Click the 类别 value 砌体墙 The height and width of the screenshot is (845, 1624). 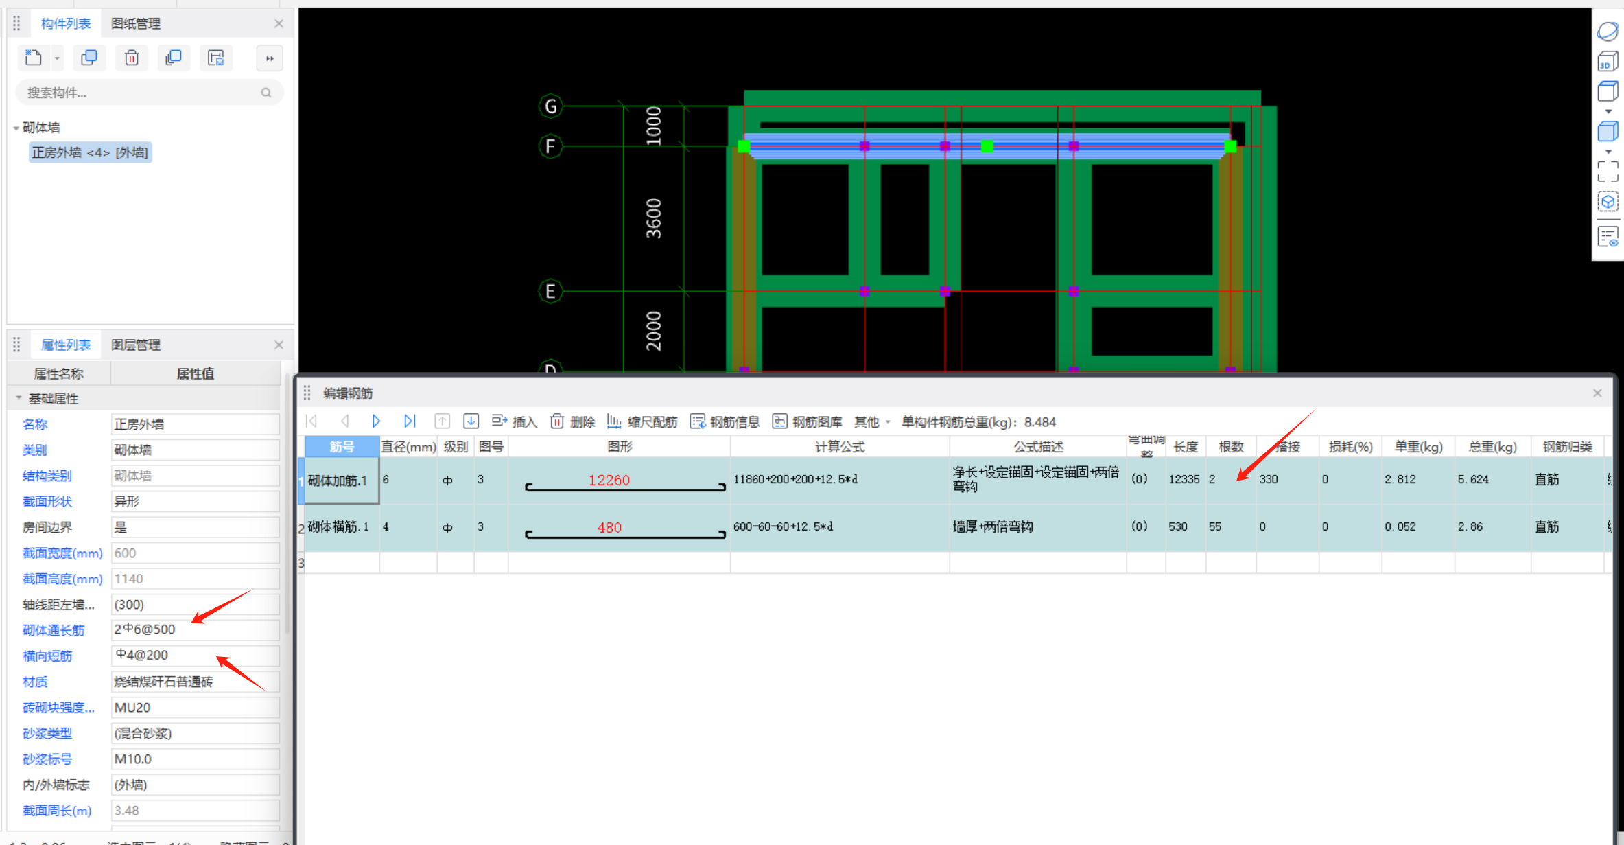coord(196,450)
